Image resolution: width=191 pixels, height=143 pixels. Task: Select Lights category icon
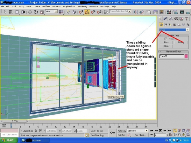[x=170, y=25]
